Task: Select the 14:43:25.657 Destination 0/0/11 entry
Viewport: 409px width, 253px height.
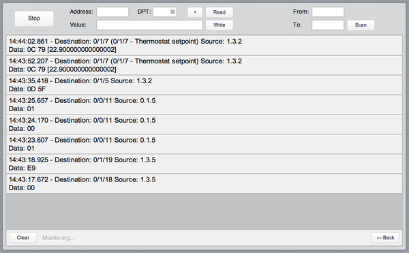Action: click(x=204, y=104)
